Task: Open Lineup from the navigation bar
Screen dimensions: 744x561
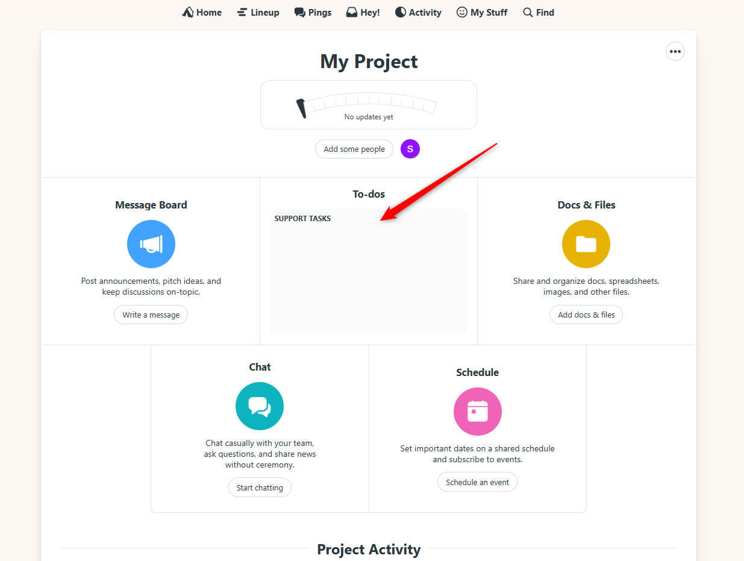Action: (x=258, y=12)
